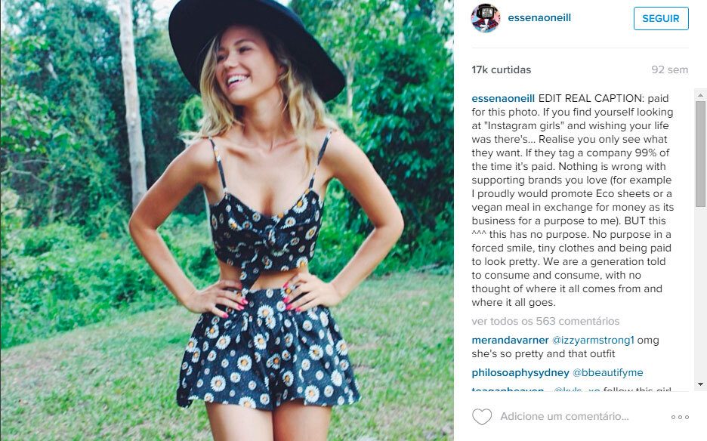Like the post with the heart icon
The height and width of the screenshot is (441, 707).
click(x=482, y=417)
